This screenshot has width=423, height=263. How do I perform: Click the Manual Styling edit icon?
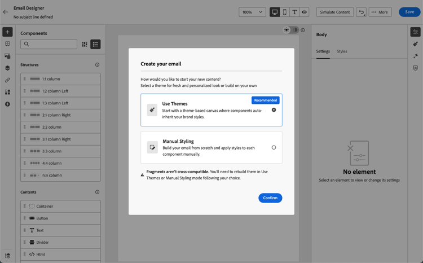[152, 147]
